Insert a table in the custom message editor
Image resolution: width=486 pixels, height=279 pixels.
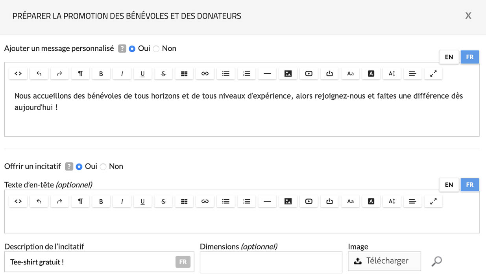click(184, 73)
